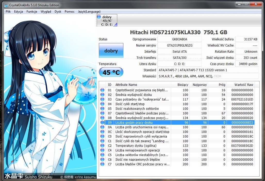
Task: Click status orb for attribute C6
Action: [102, 159]
